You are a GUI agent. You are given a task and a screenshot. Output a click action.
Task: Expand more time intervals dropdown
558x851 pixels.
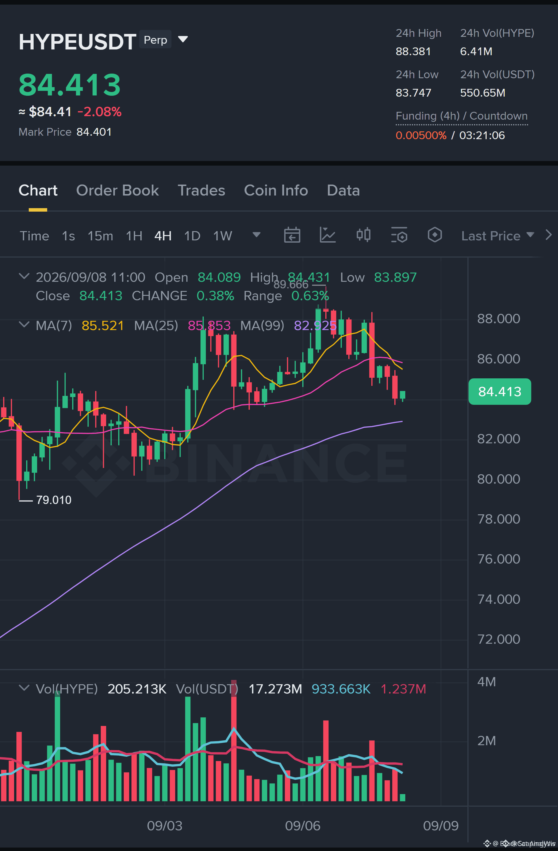256,235
